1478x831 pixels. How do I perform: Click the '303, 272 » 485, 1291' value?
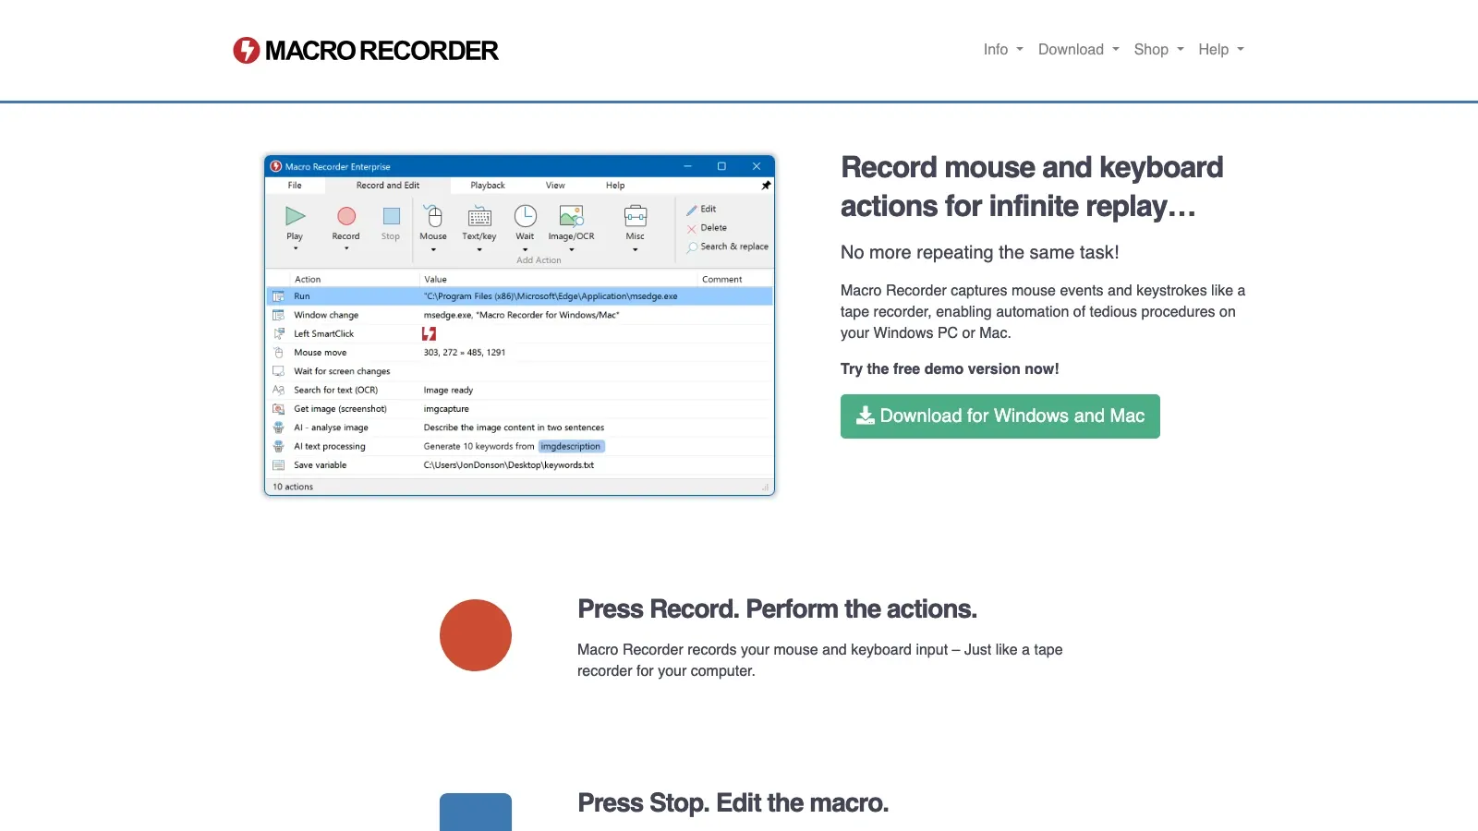[x=465, y=353]
